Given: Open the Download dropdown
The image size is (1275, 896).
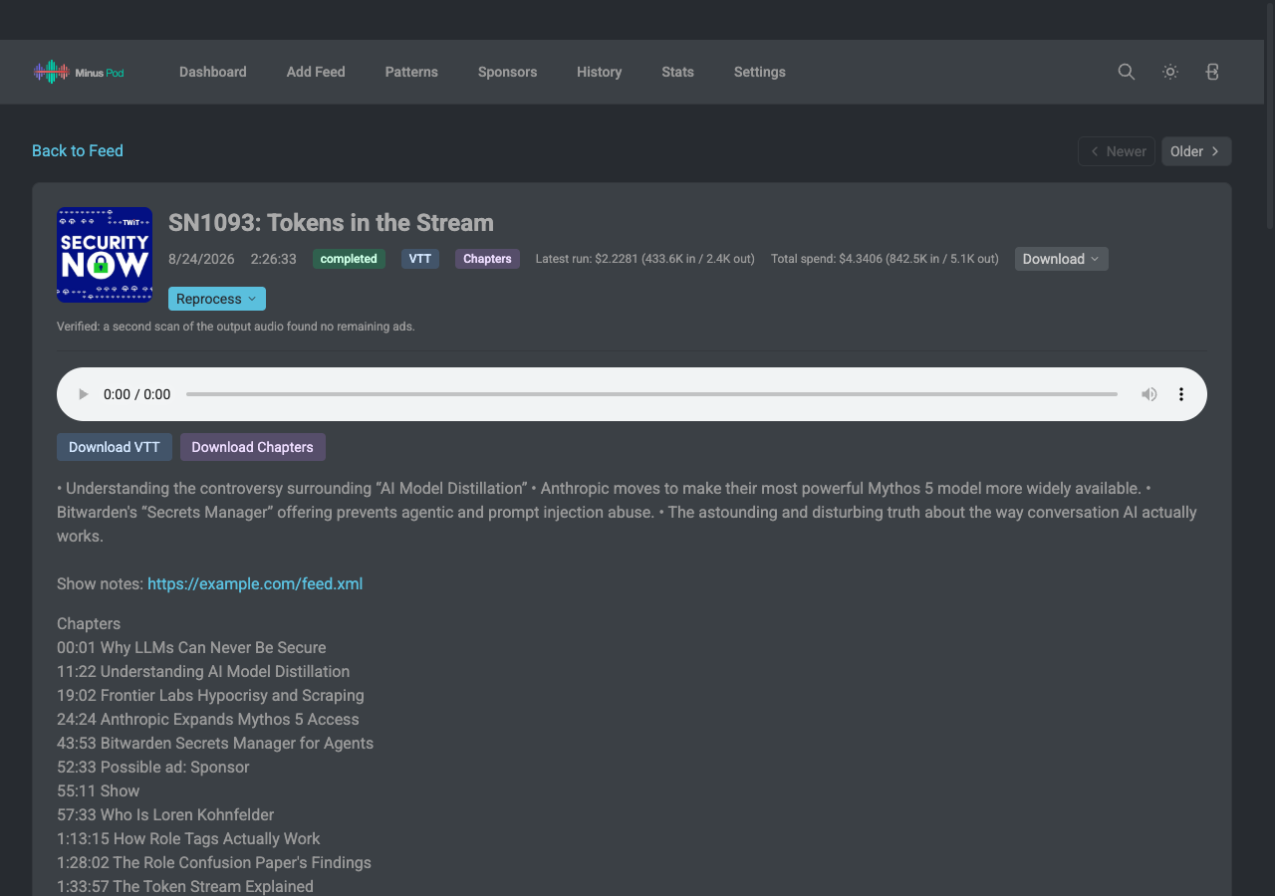Looking at the screenshot, I should pyautogui.click(x=1062, y=259).
